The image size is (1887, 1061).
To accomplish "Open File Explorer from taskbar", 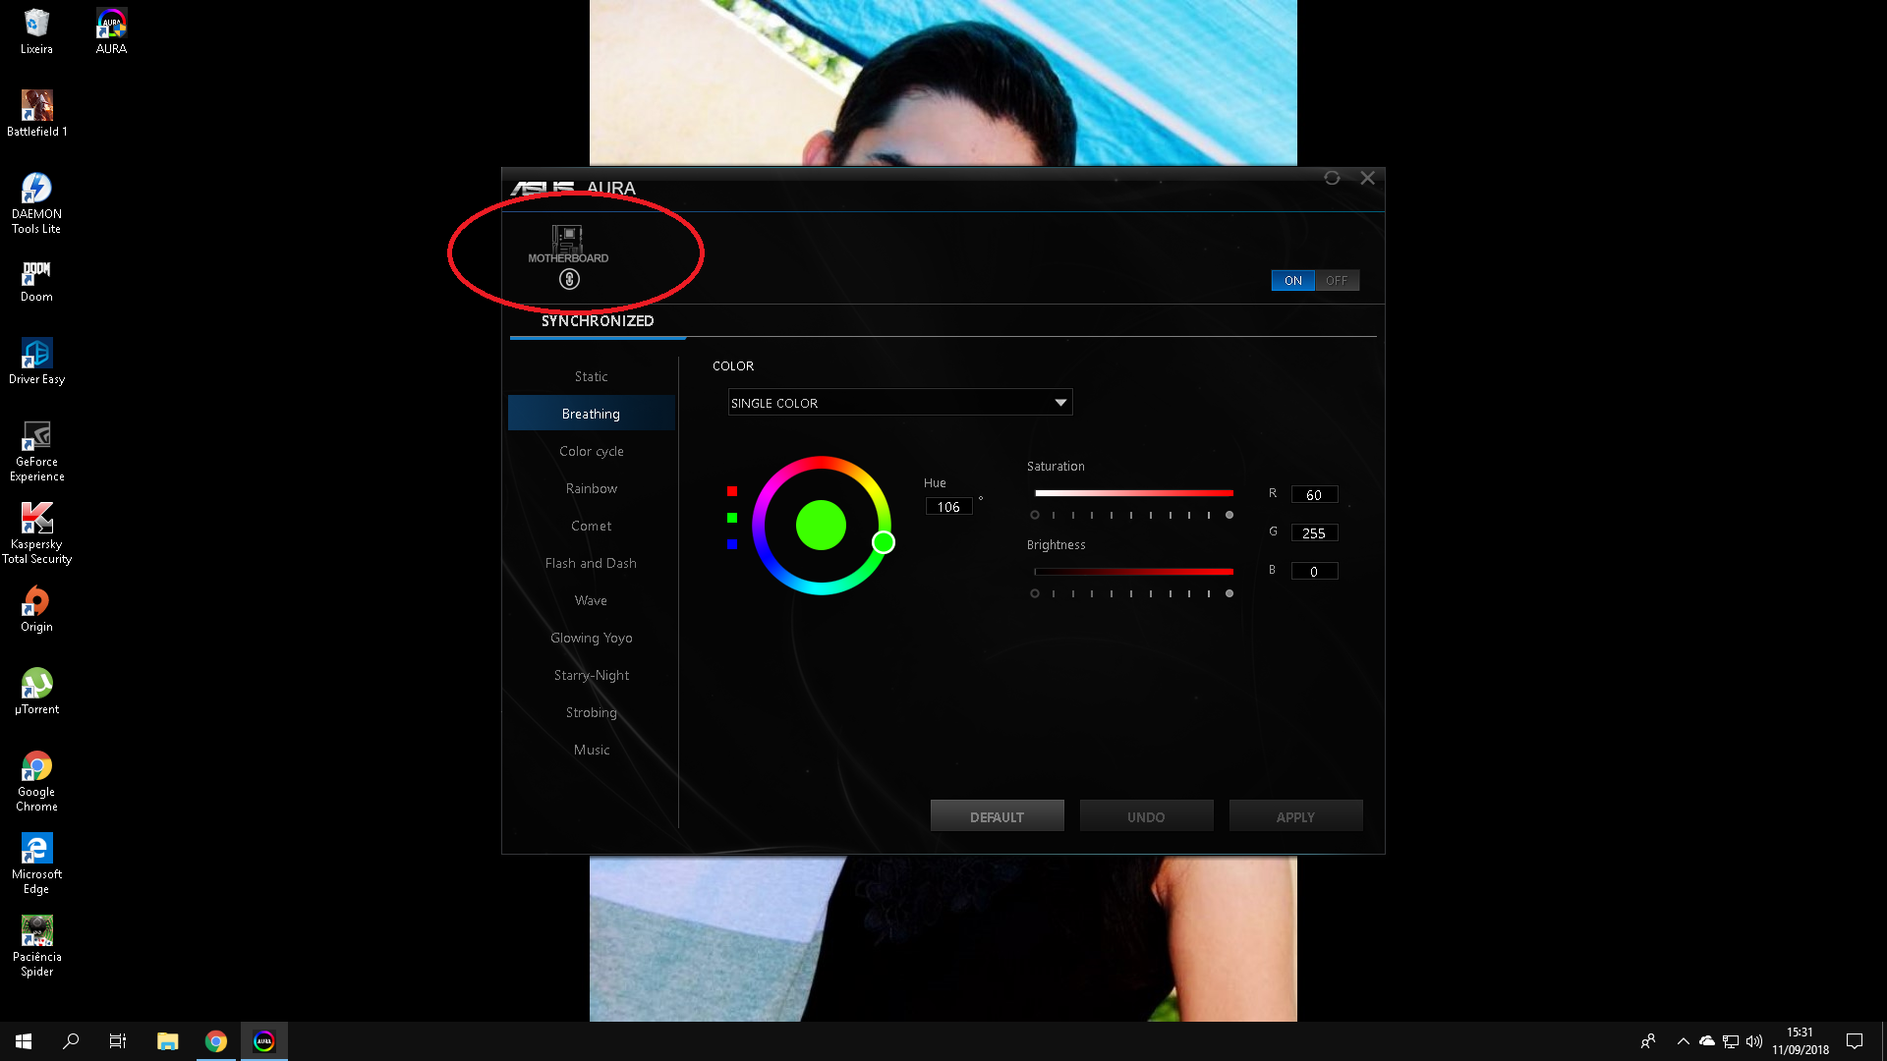I will pyautogui.click(x=168, y=1041).
